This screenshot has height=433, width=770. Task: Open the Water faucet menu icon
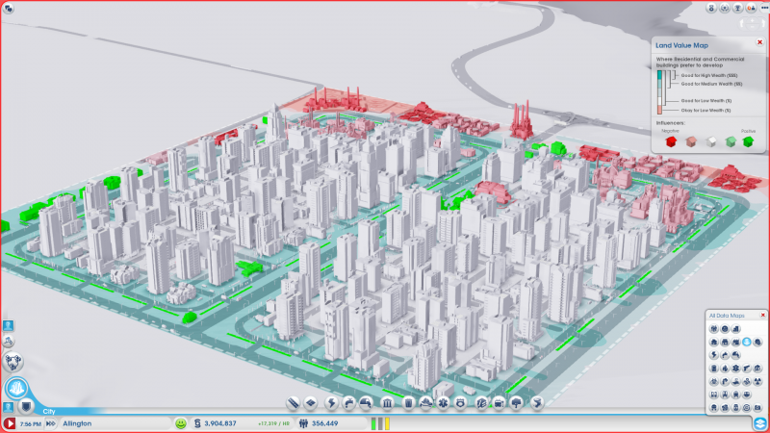[x=348, y=402]
